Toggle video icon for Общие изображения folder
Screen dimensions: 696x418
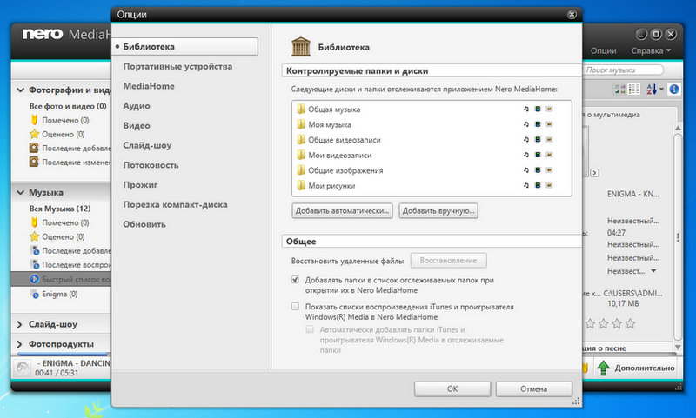click(538, 170)
